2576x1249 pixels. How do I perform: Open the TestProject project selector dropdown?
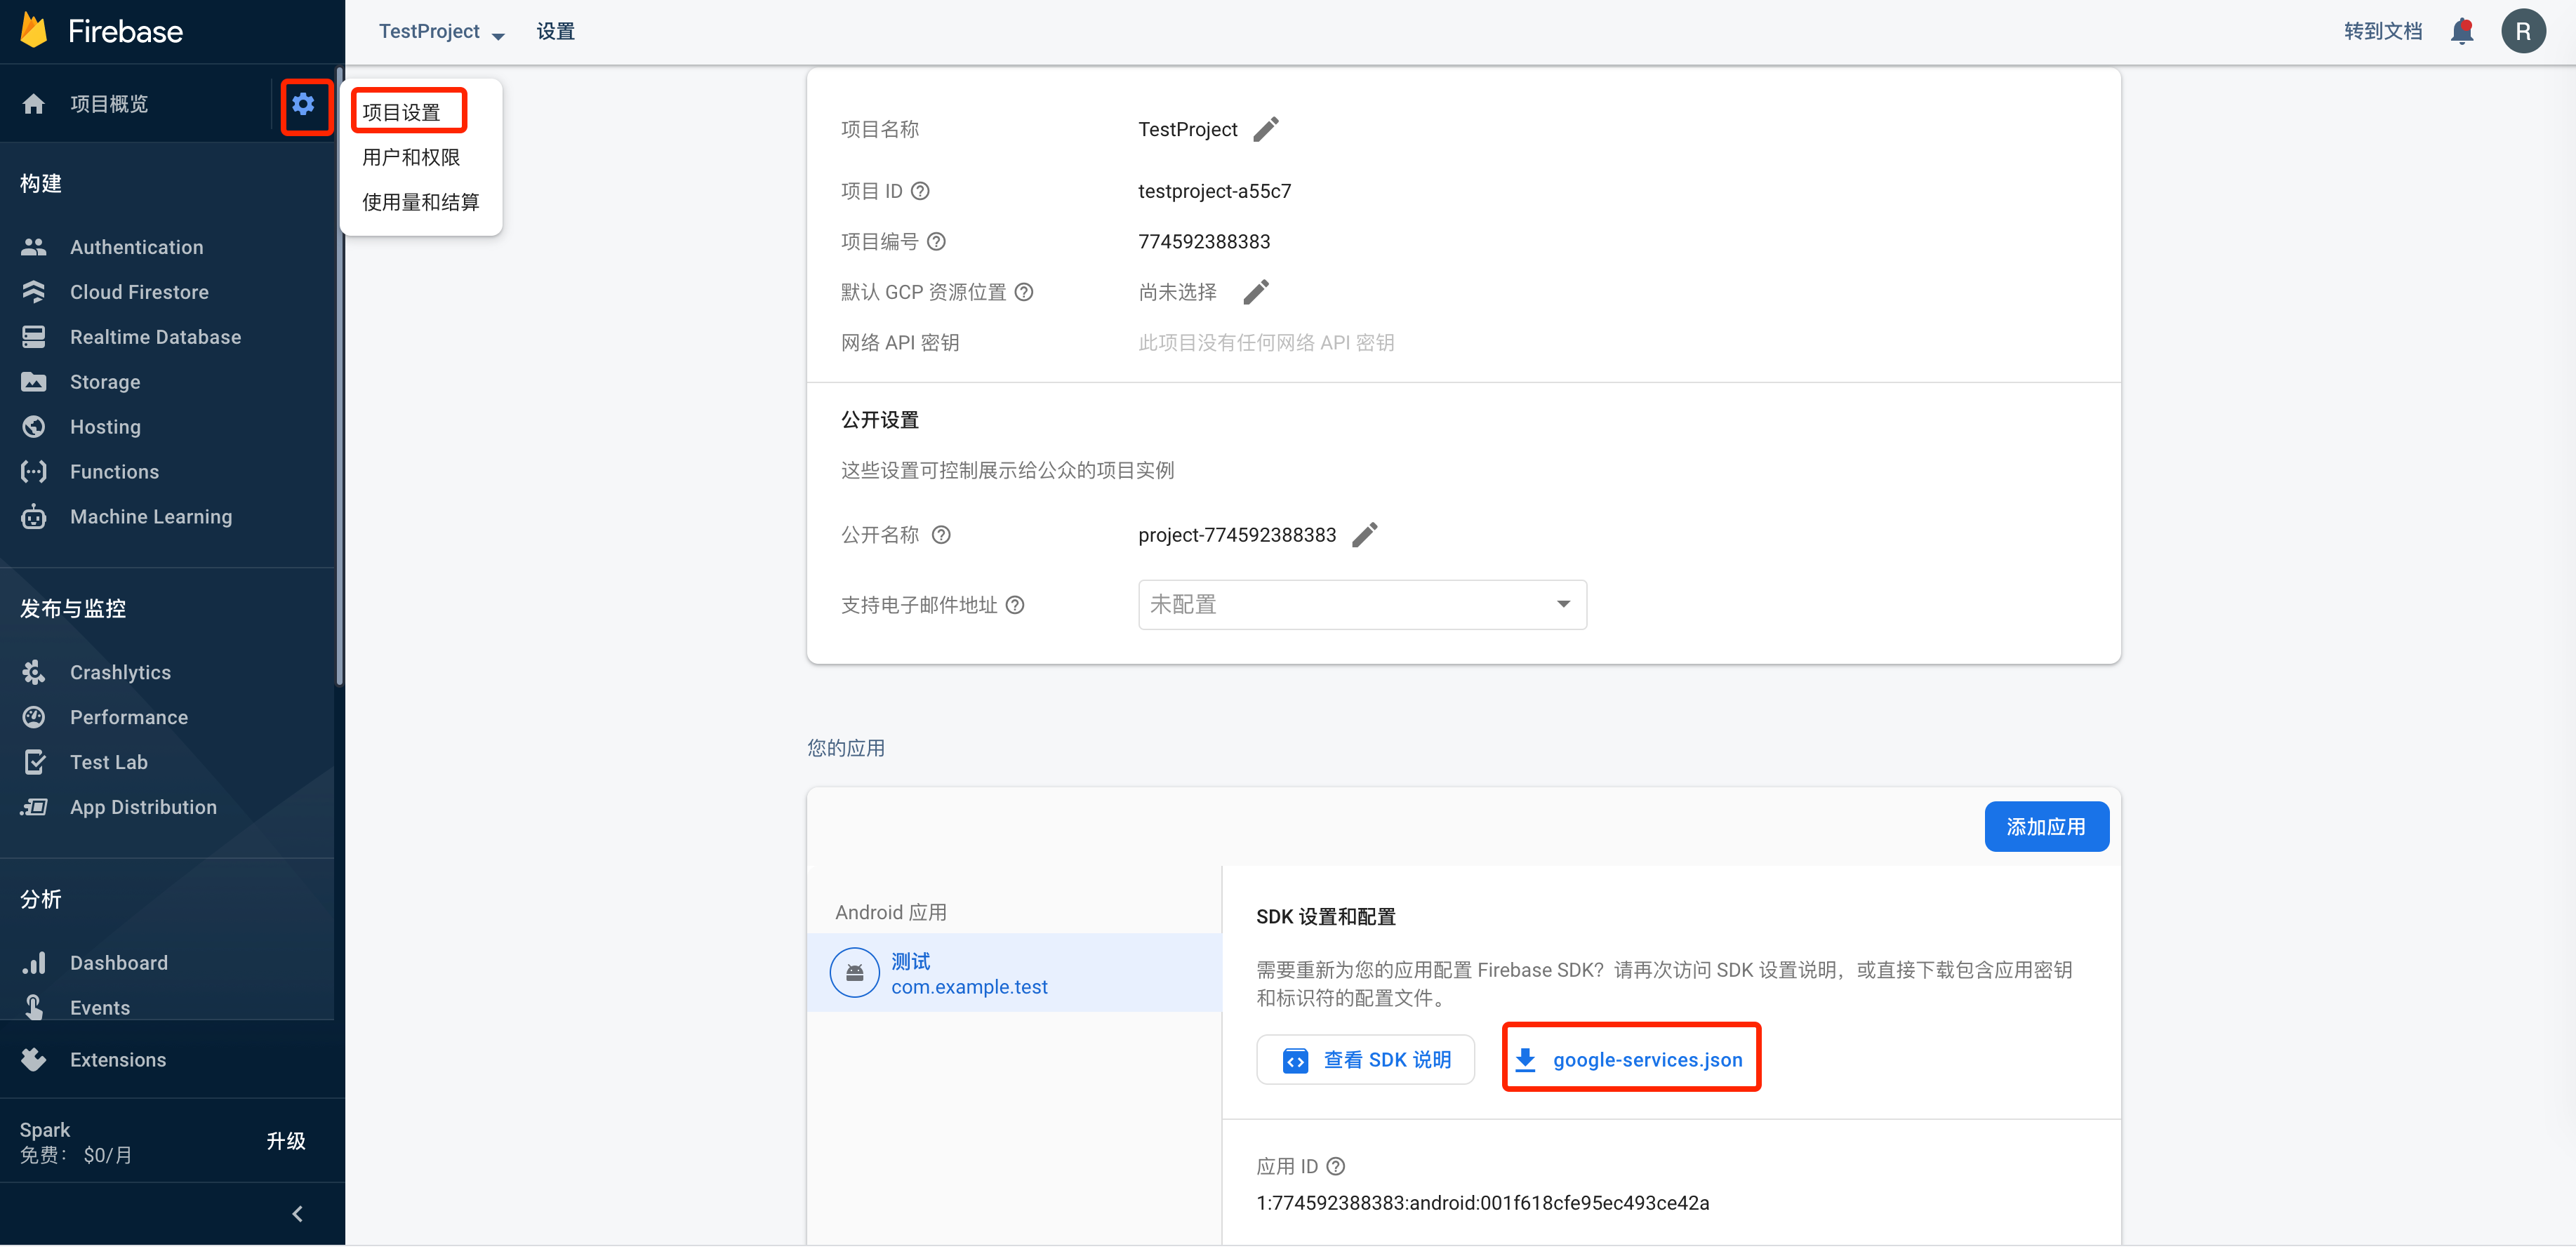(x=441, y=32)
